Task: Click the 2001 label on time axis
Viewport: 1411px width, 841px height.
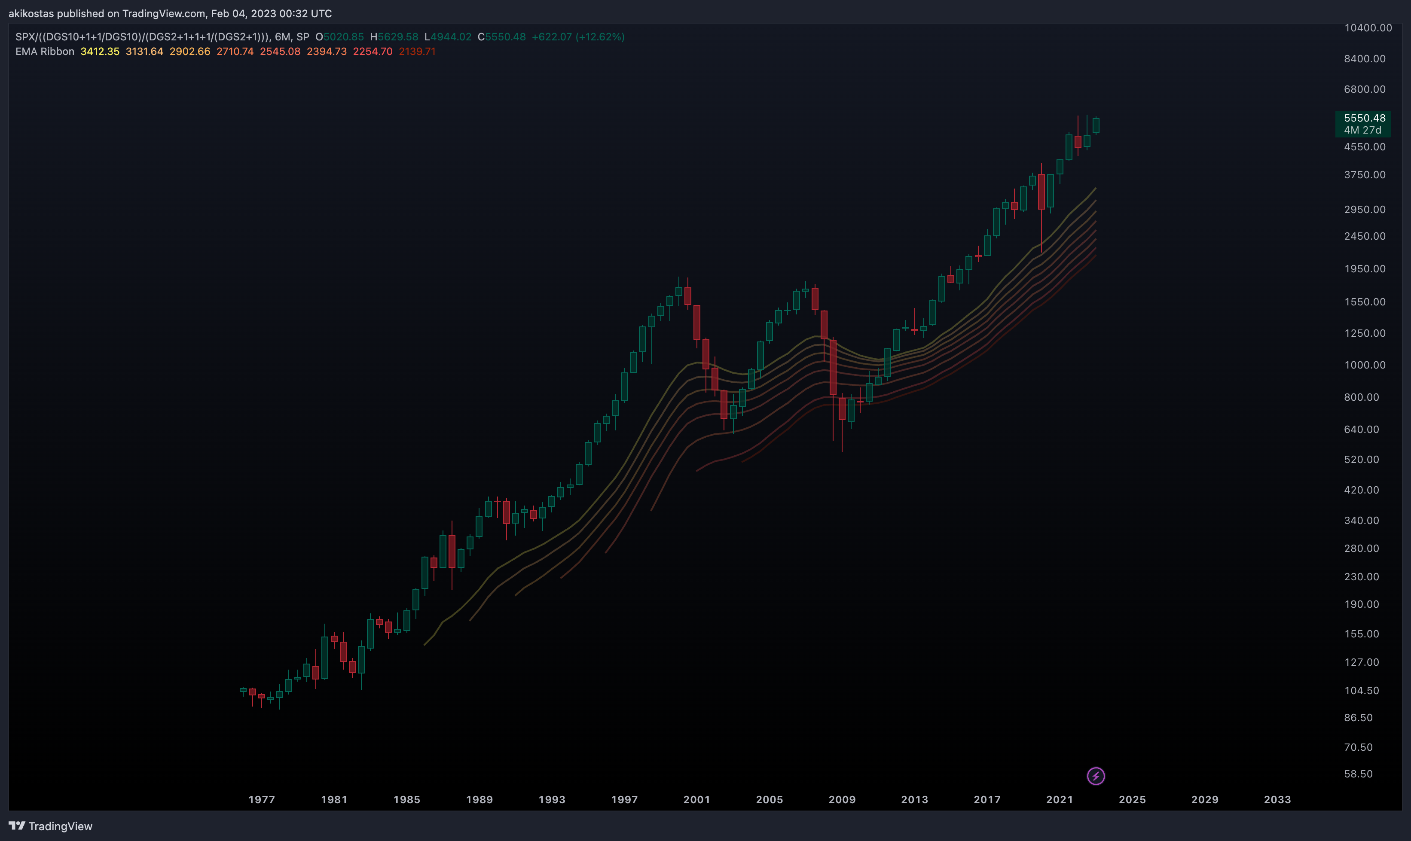Action: 697,800
